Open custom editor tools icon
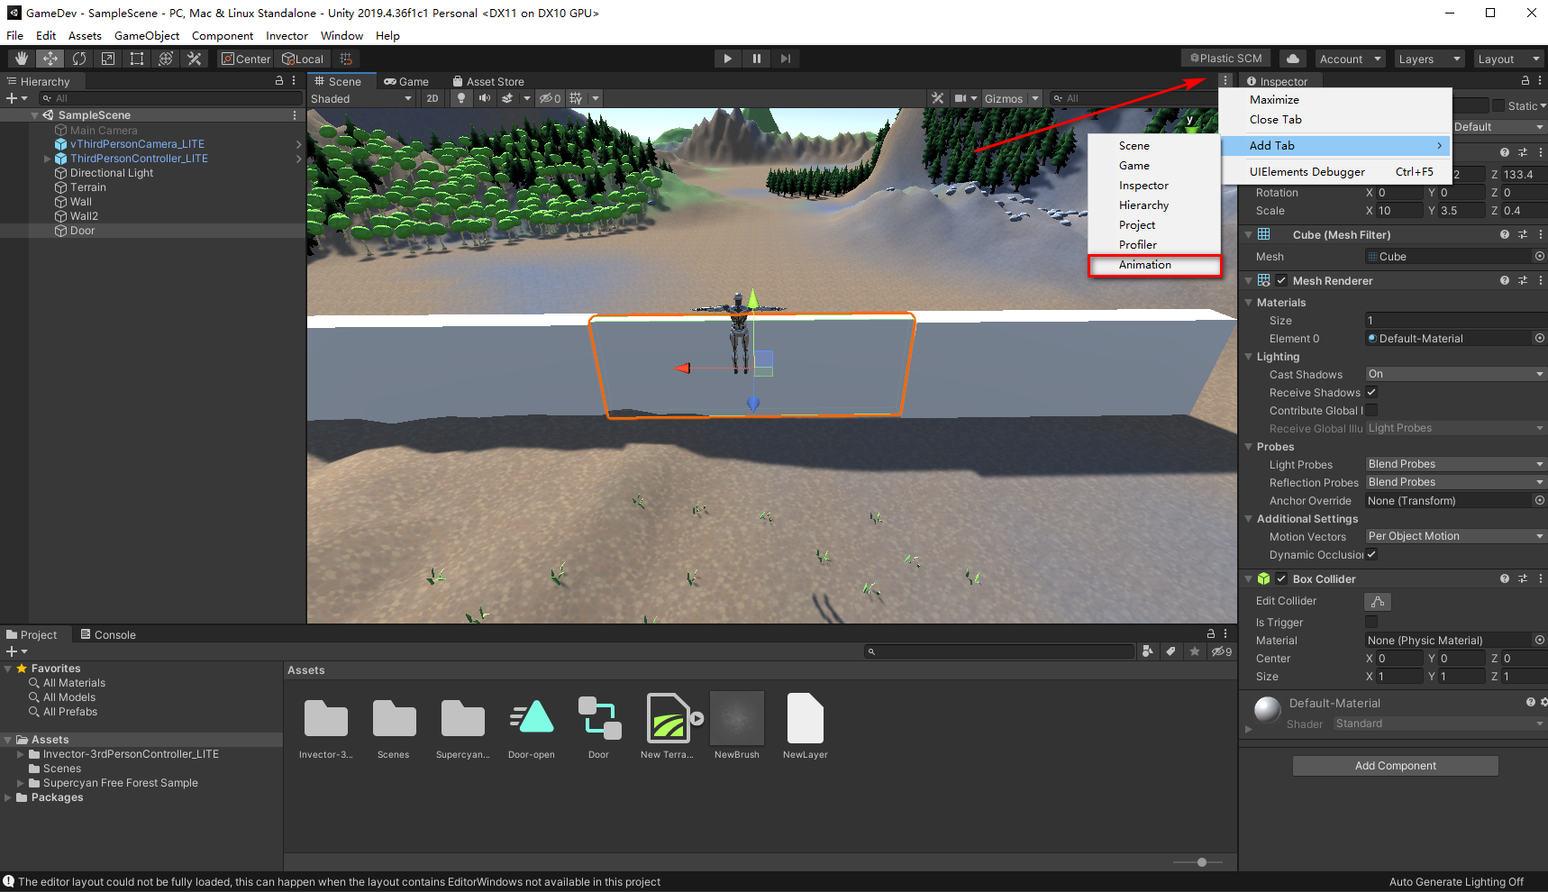This screenshot has height=892, width=1548. tap(195, 59)
